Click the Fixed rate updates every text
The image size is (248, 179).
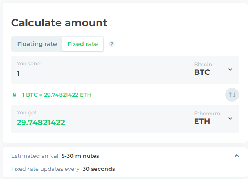click(x=45, y=169)
